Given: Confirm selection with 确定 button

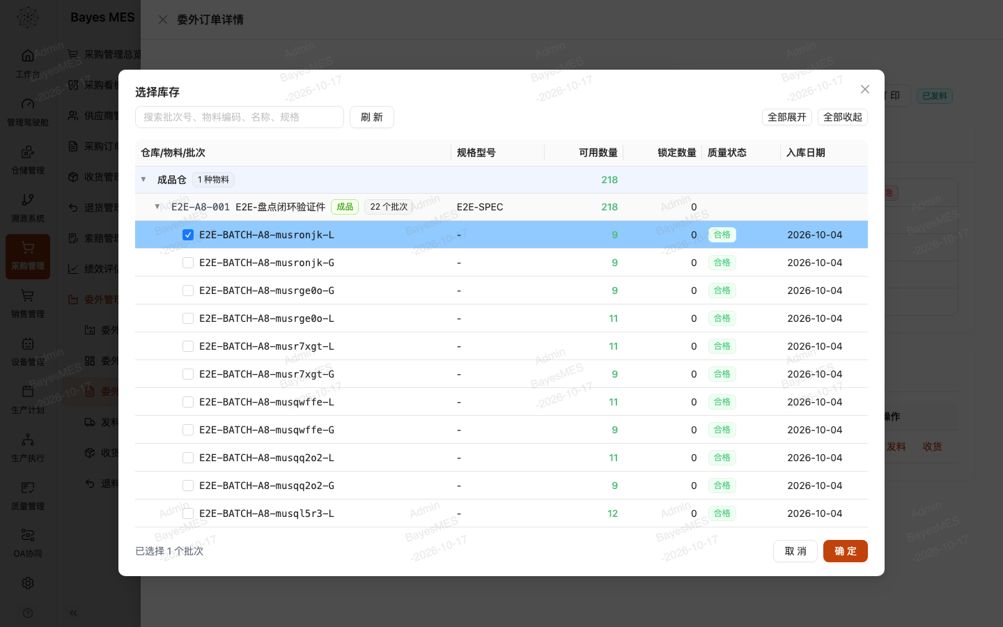Looking at the screenshot, I should pyautogui.click(x=846, y=551).
